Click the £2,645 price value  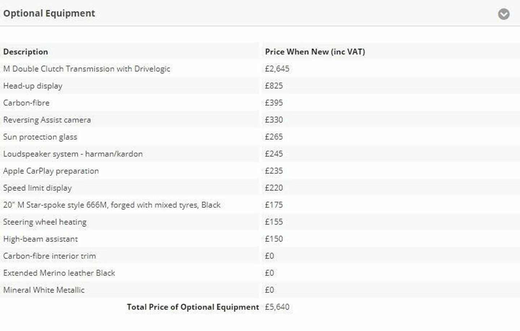point(277,69)
